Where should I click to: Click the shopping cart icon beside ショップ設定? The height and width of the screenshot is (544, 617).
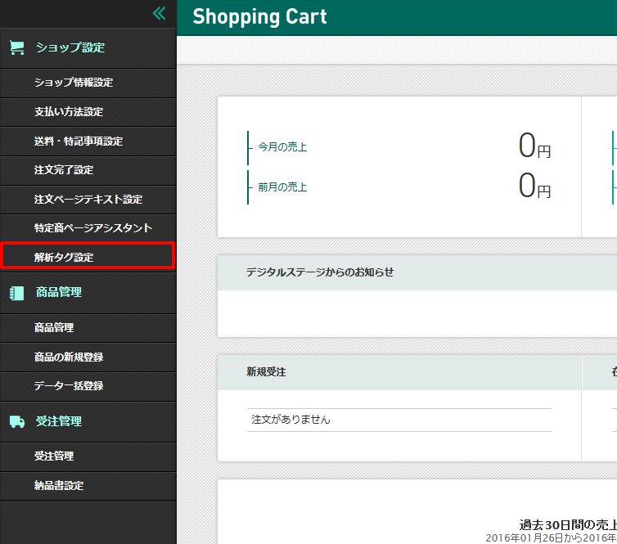click(x=17, y=47)
